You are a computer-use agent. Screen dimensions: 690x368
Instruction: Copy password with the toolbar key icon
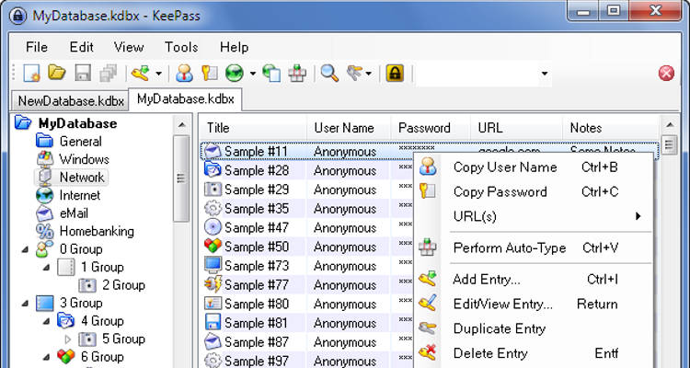click(210, 73)
